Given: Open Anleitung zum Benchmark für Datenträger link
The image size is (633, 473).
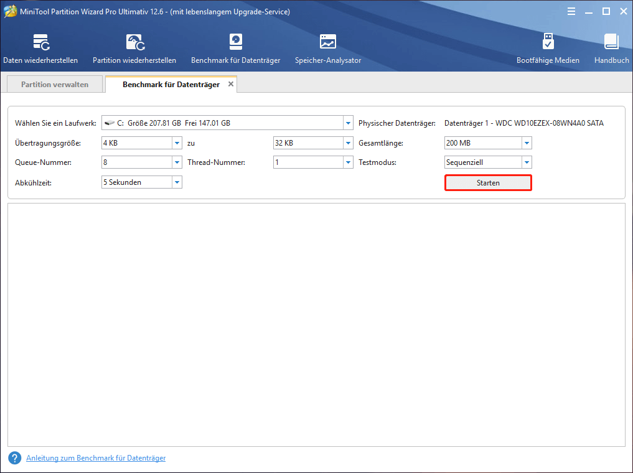Looking at the screenshot, I should tap(96, 458).
